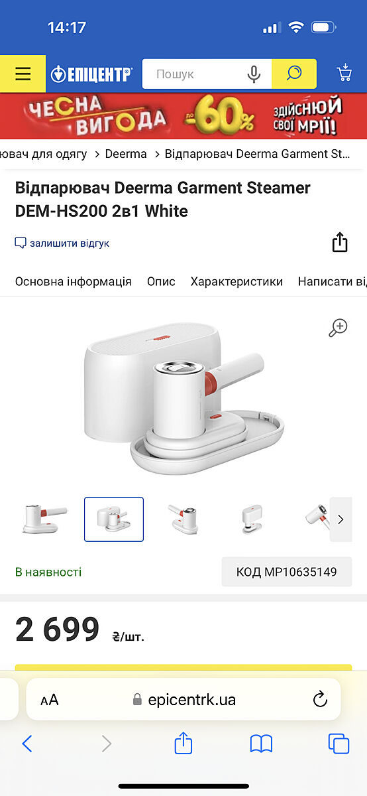Open Safari bookmarks
Image resolution: width=367 pixels, height=796 pixels.
coord(261,744)
